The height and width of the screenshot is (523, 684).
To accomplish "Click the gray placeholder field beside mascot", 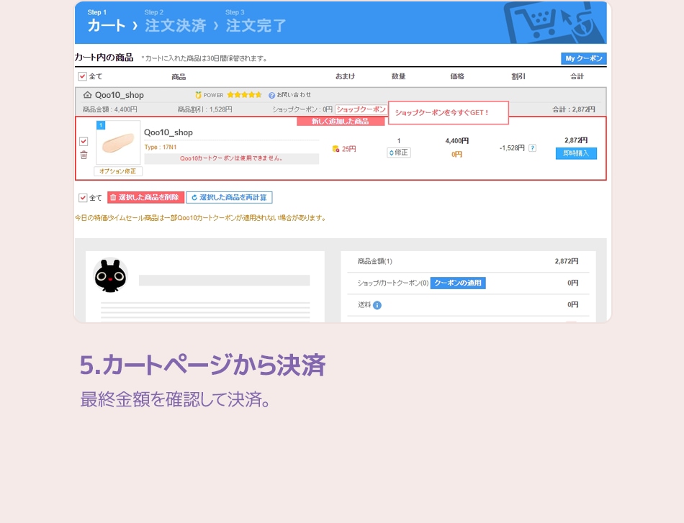I will pyautogui.click(x=224, y=281).
